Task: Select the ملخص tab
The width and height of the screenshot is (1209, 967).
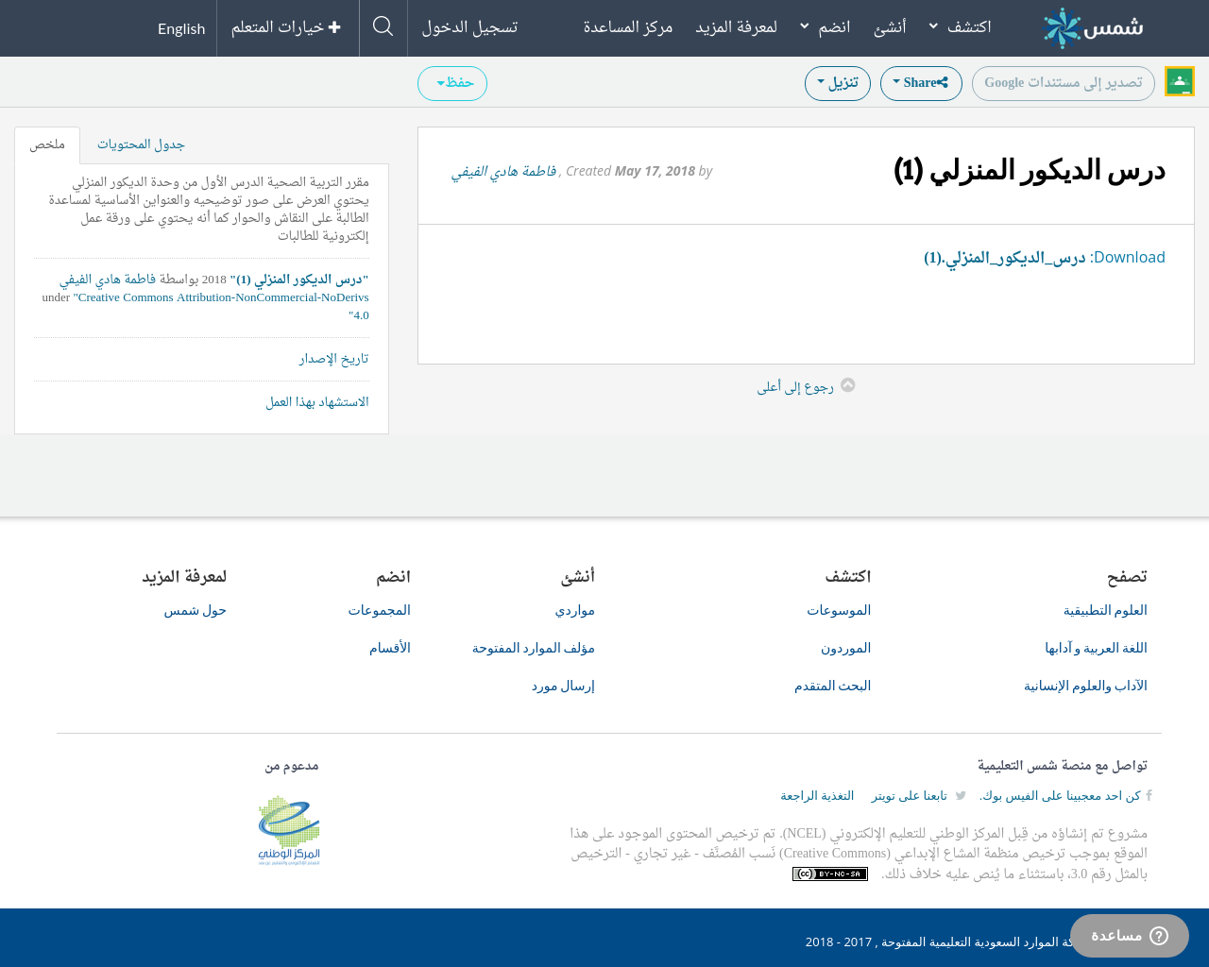Action: (47, 144)
